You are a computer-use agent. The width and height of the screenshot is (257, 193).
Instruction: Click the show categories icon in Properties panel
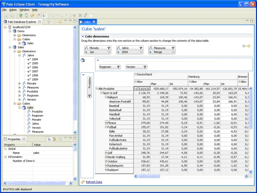pos(49,139)
